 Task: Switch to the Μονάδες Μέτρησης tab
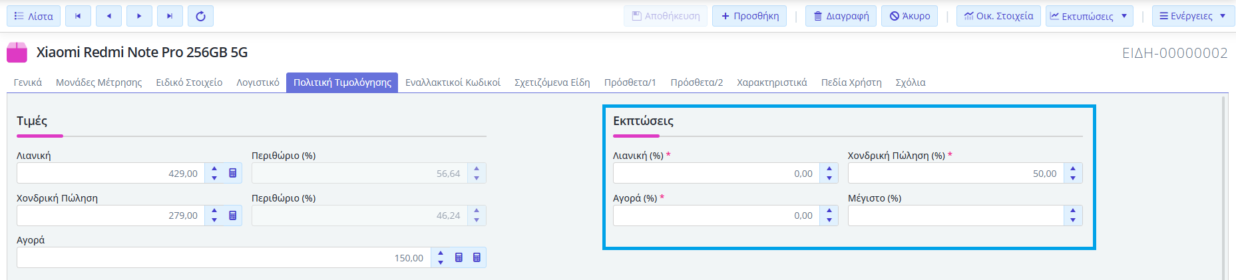pos(99,82)
